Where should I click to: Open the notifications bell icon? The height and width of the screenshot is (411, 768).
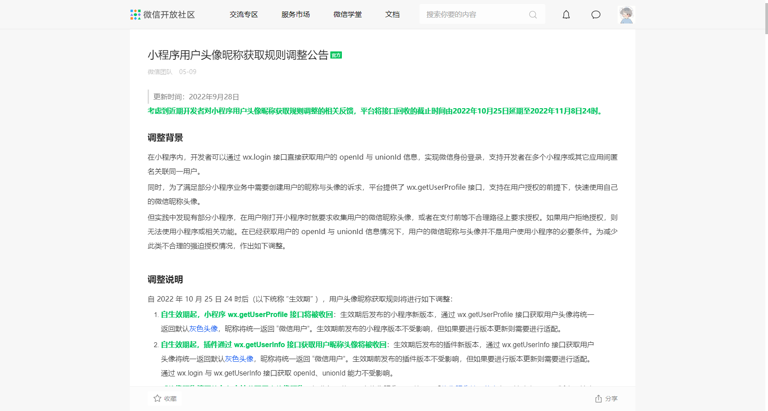pos(566,15)
